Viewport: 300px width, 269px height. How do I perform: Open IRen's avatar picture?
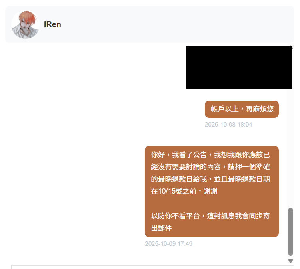pyautogui.click(x=26, y=24)
